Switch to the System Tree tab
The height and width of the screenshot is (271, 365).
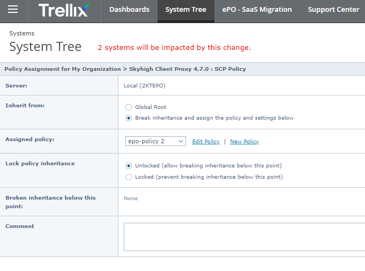coord(185,10)
